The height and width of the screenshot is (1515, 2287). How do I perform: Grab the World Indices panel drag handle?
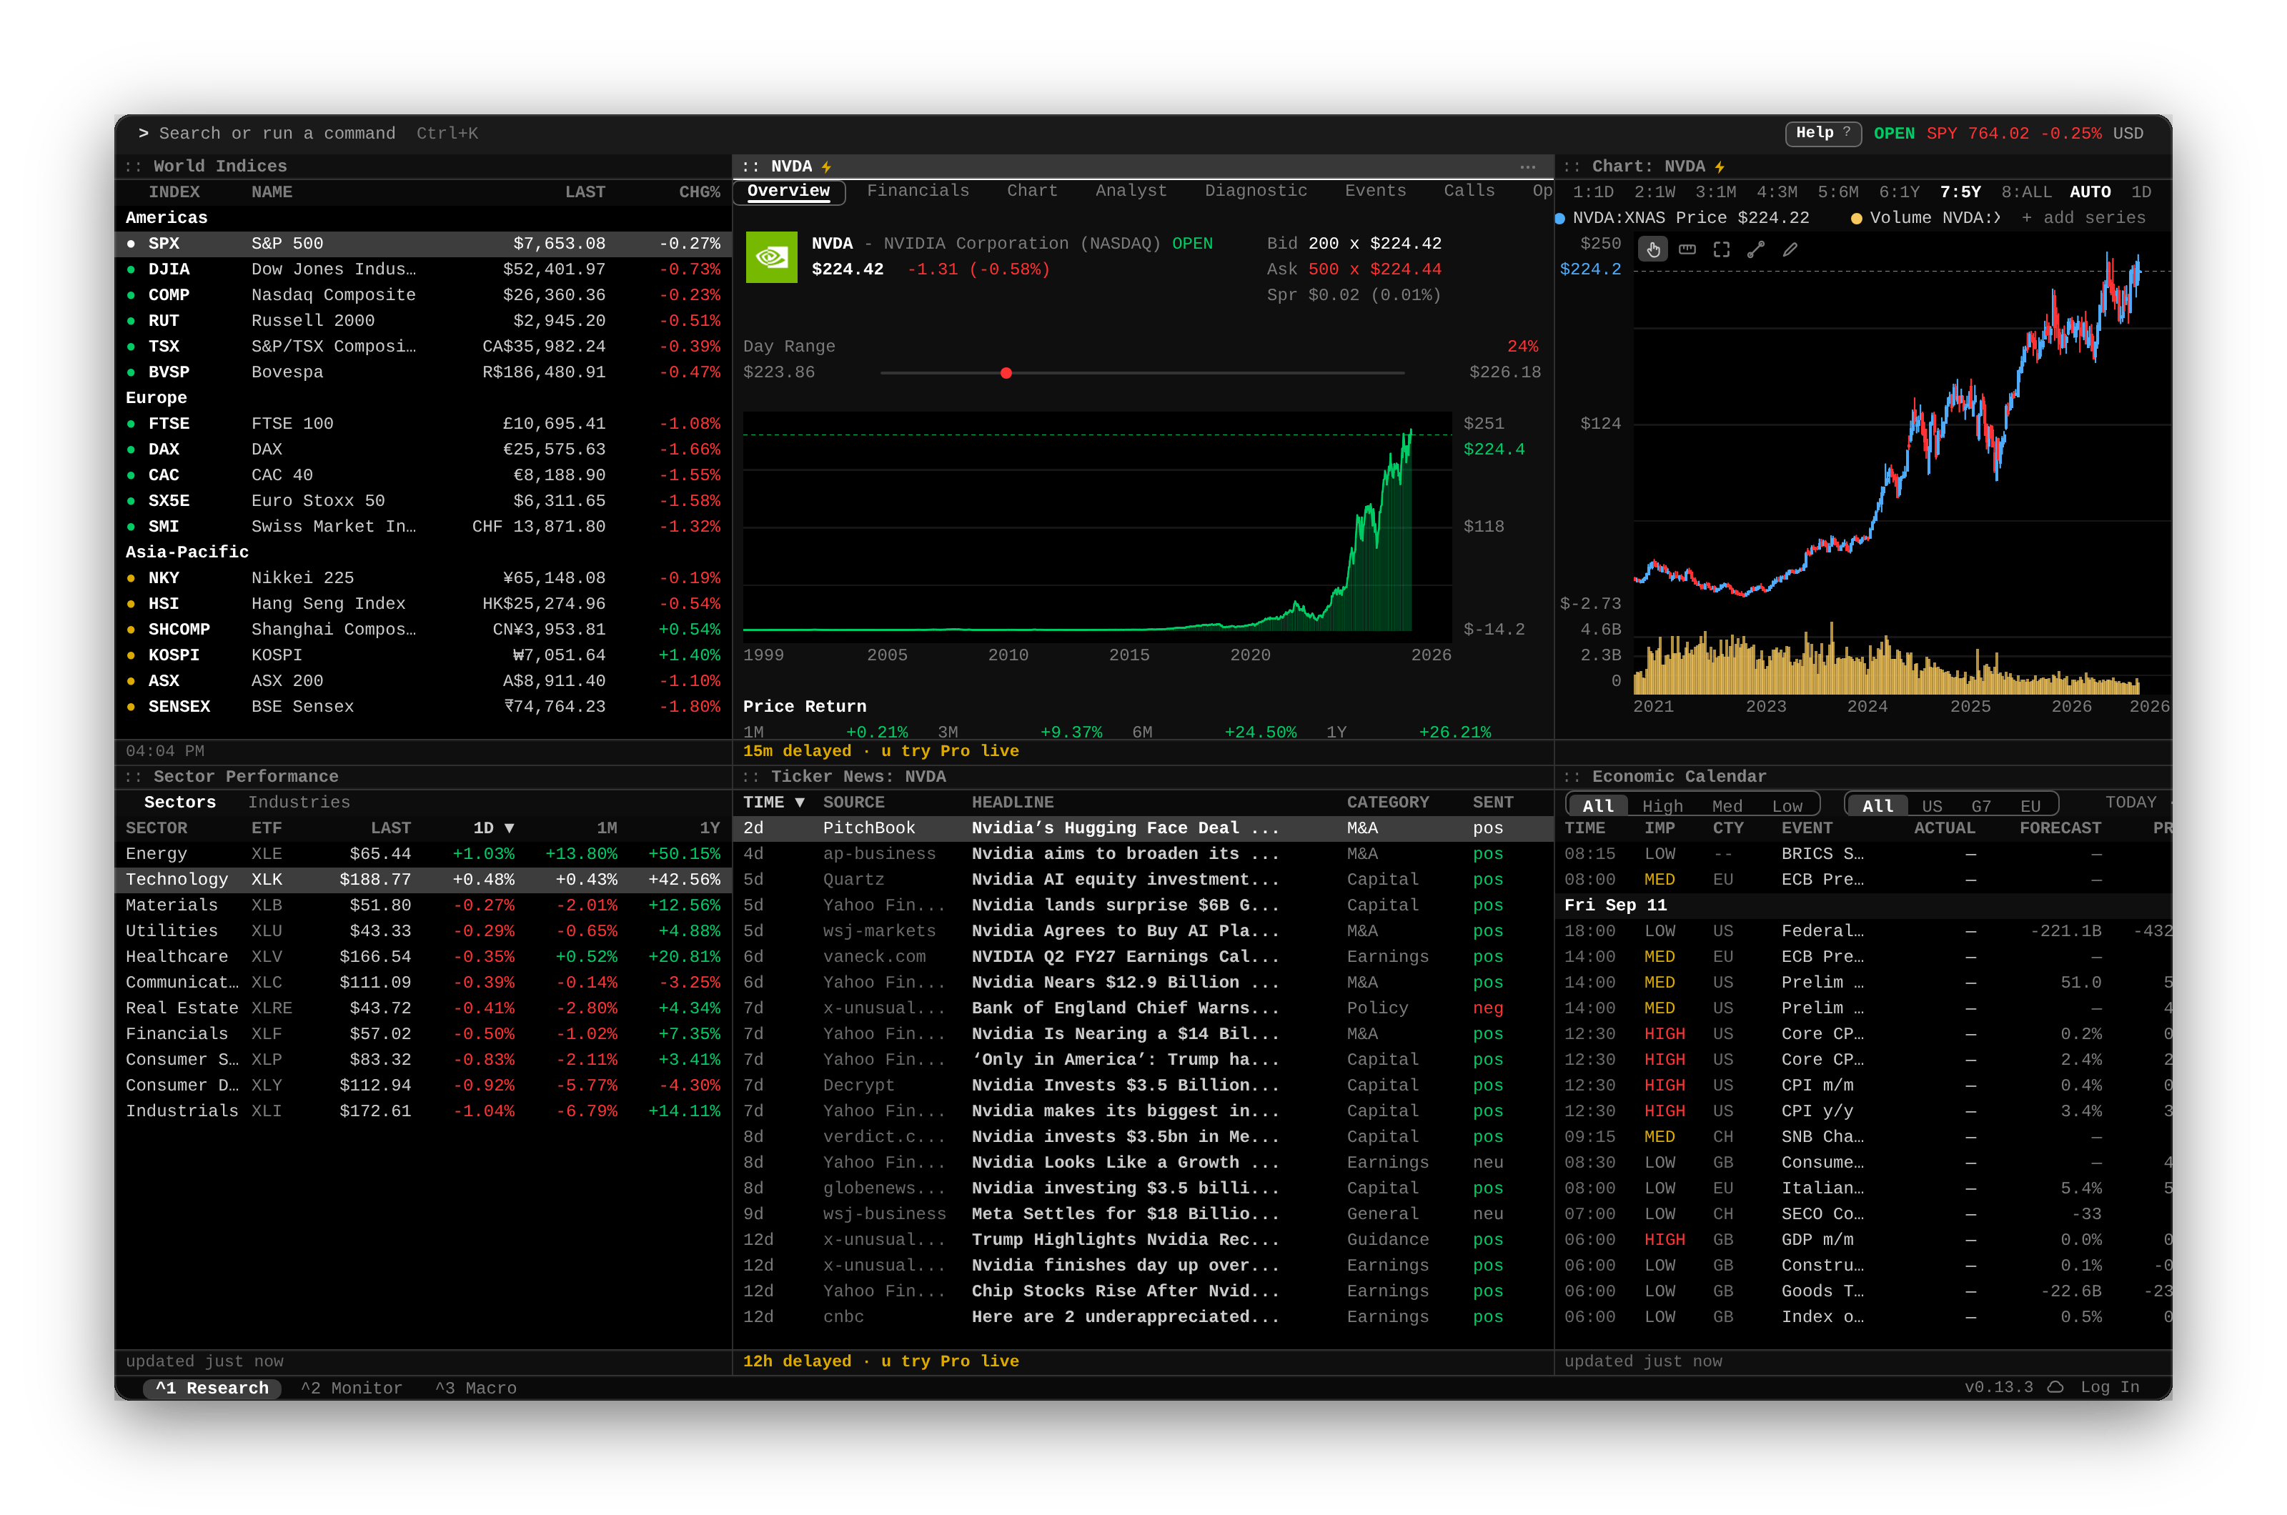(134, 167)
